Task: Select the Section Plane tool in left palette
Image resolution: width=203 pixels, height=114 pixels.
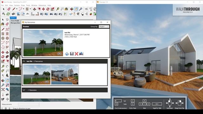Action: pos(7,99)
